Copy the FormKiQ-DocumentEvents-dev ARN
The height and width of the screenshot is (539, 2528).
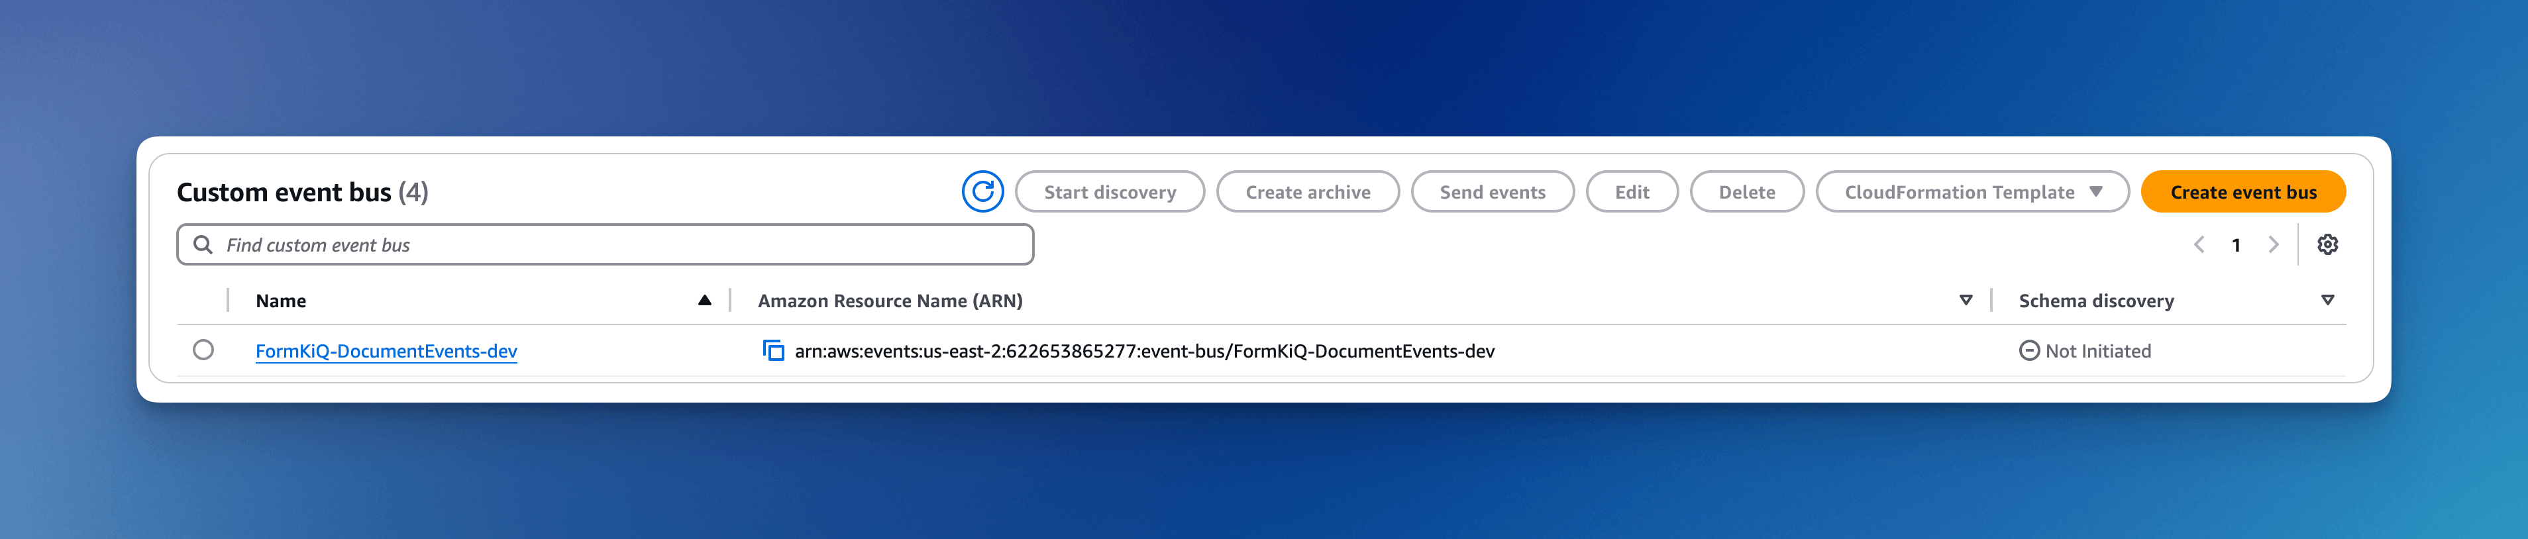pos(773,350)
